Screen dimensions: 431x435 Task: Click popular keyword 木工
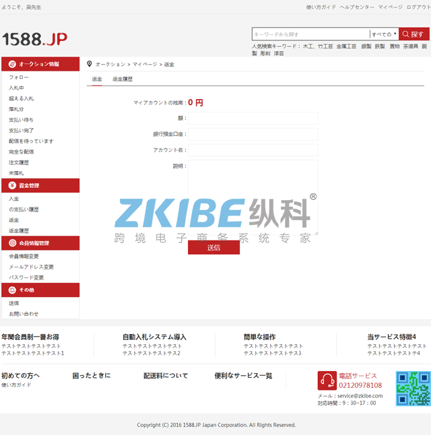[x=308, y=46]
